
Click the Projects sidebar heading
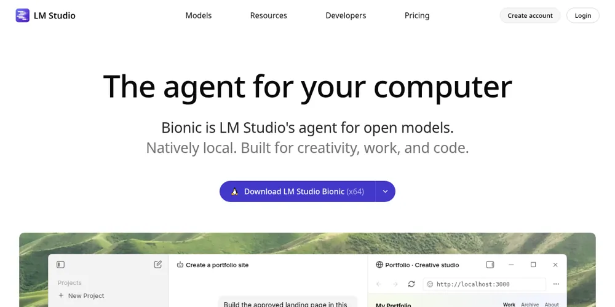69,282
